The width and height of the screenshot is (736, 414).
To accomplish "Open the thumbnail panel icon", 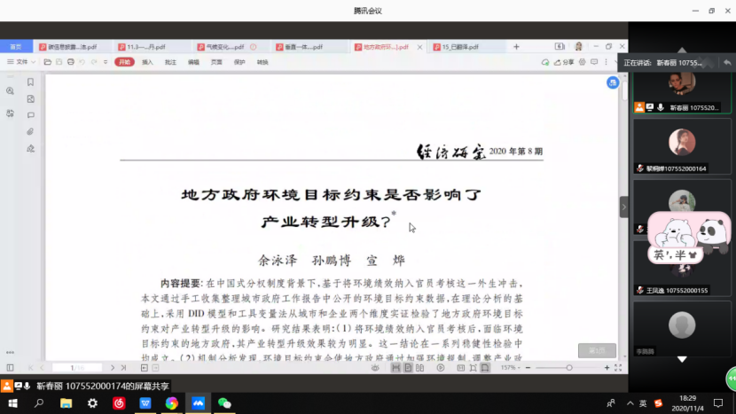I will pyautogui.click(x=30, y=99).
